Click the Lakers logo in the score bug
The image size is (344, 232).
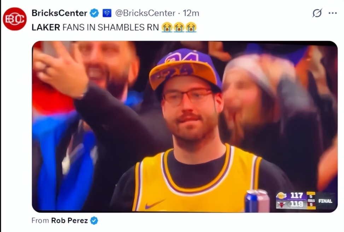click(x=281, y=195)
